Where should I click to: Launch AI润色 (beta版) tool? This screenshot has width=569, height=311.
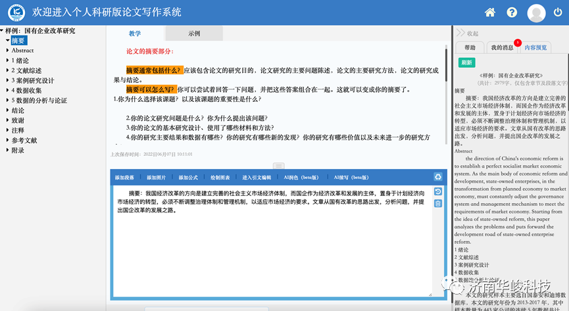tap(300, 178)
